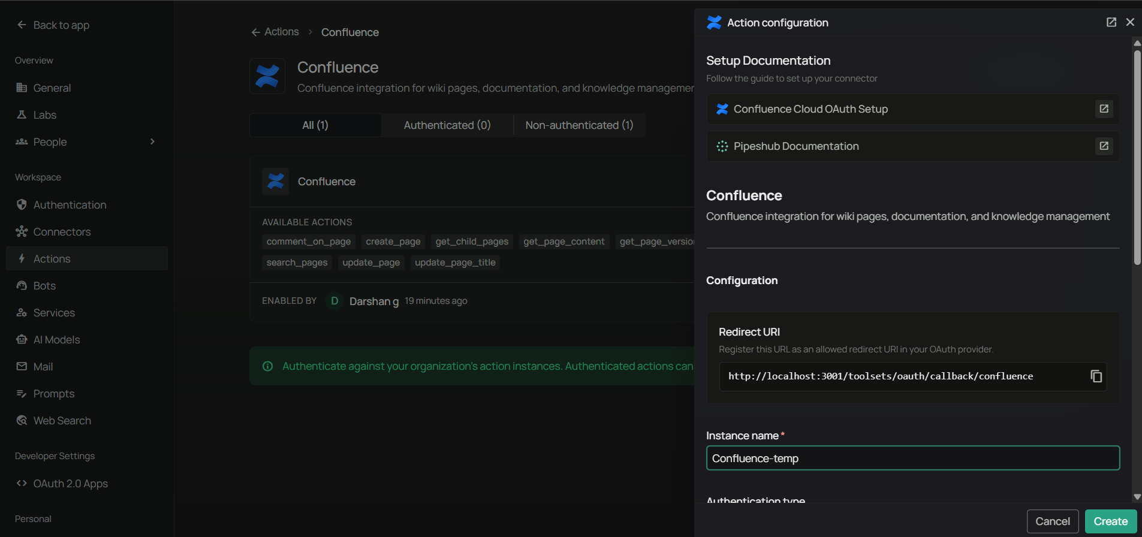Click '19 minutes ago' timestamp
Viewport: 1142px width, 537px height.
coord(436,301)
